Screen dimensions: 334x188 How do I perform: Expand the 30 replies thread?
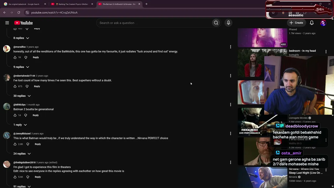click(x=22, y=96)
